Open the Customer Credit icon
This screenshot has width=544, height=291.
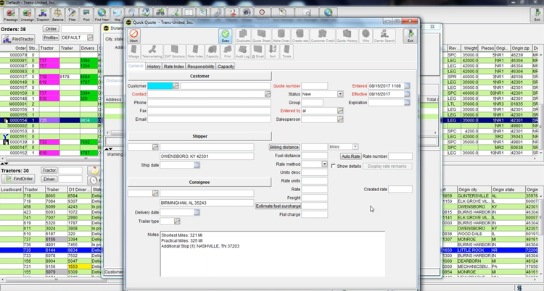tap(323, 35)
